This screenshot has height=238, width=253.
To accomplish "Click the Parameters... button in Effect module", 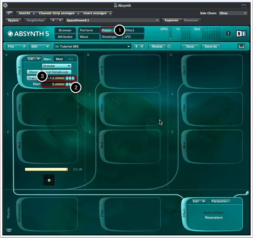I will click(x=221, y=201).
